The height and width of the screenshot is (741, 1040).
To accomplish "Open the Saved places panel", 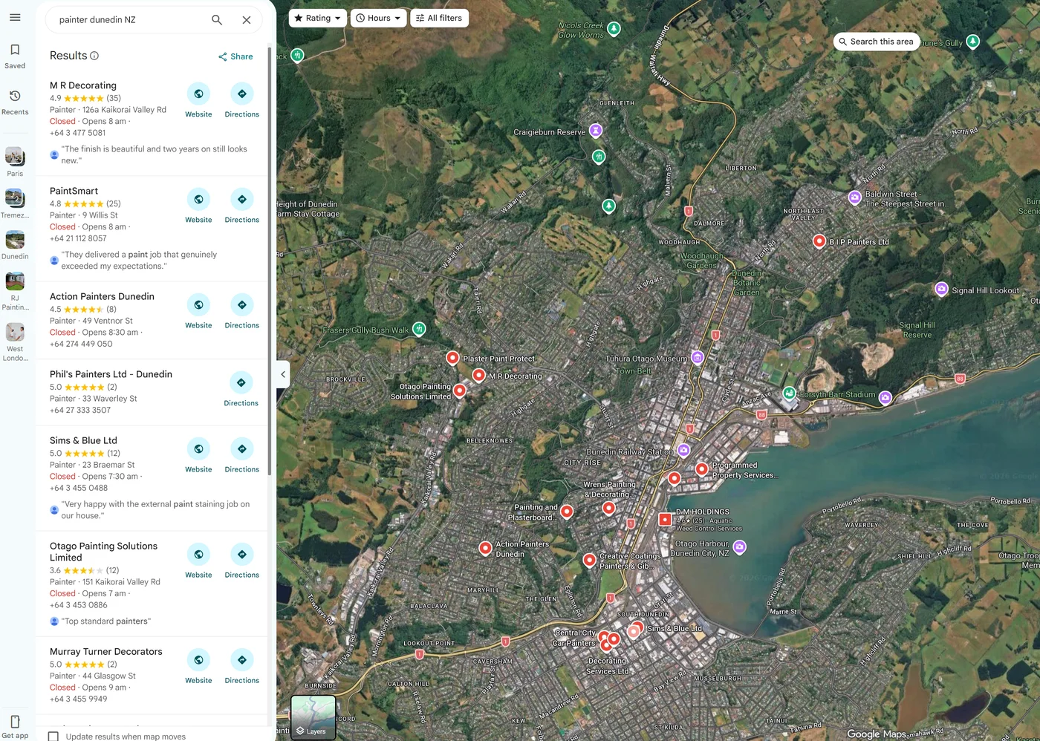I will tap(15, 56).
